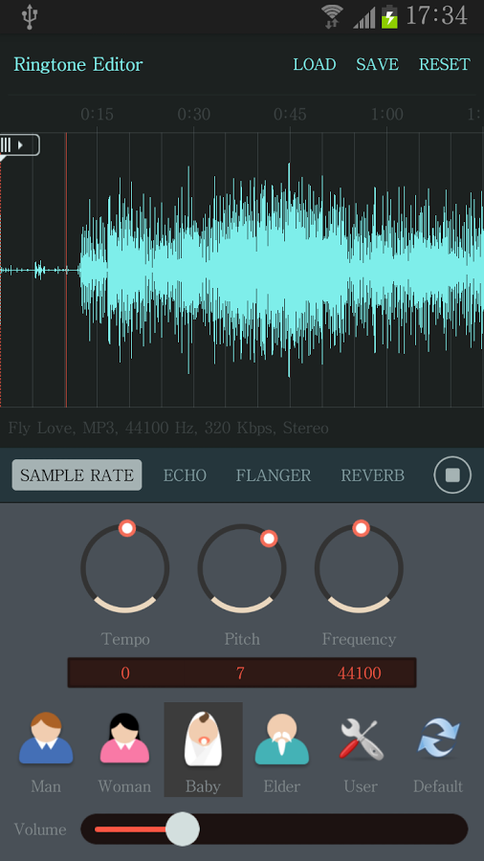
Task: Tap the Frequency label
Action: pyautogui.click(x=359, y=639)
